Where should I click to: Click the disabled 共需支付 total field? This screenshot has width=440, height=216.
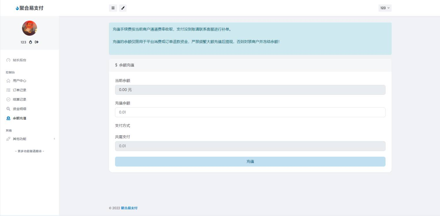[250, 146]
